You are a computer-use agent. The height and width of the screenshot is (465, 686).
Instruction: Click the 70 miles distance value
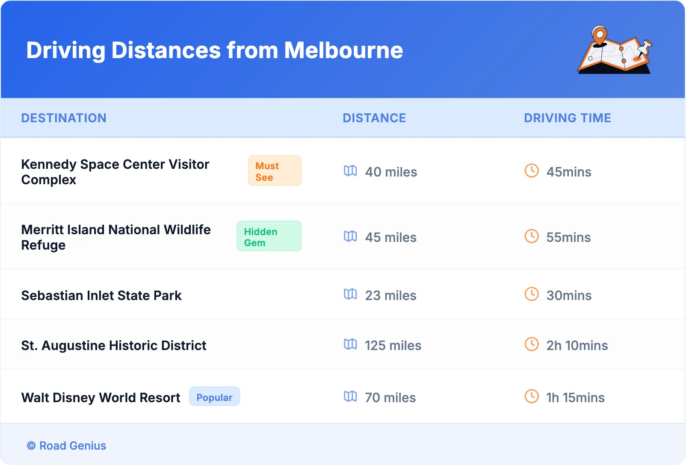390,397
